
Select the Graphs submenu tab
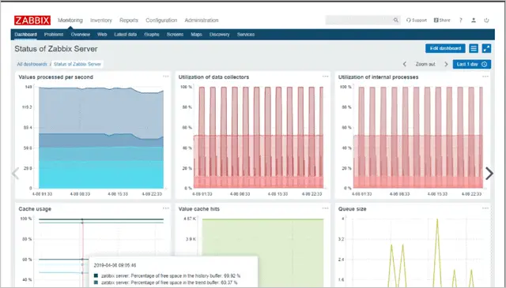152,35
